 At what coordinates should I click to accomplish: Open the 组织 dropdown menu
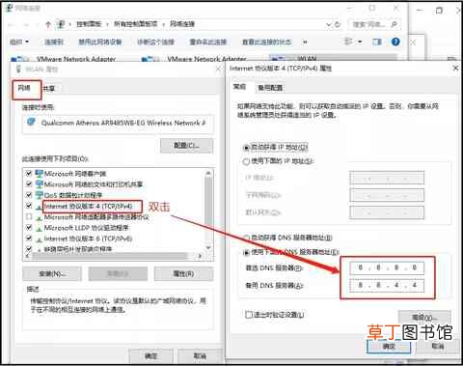[x=19, y=42]
